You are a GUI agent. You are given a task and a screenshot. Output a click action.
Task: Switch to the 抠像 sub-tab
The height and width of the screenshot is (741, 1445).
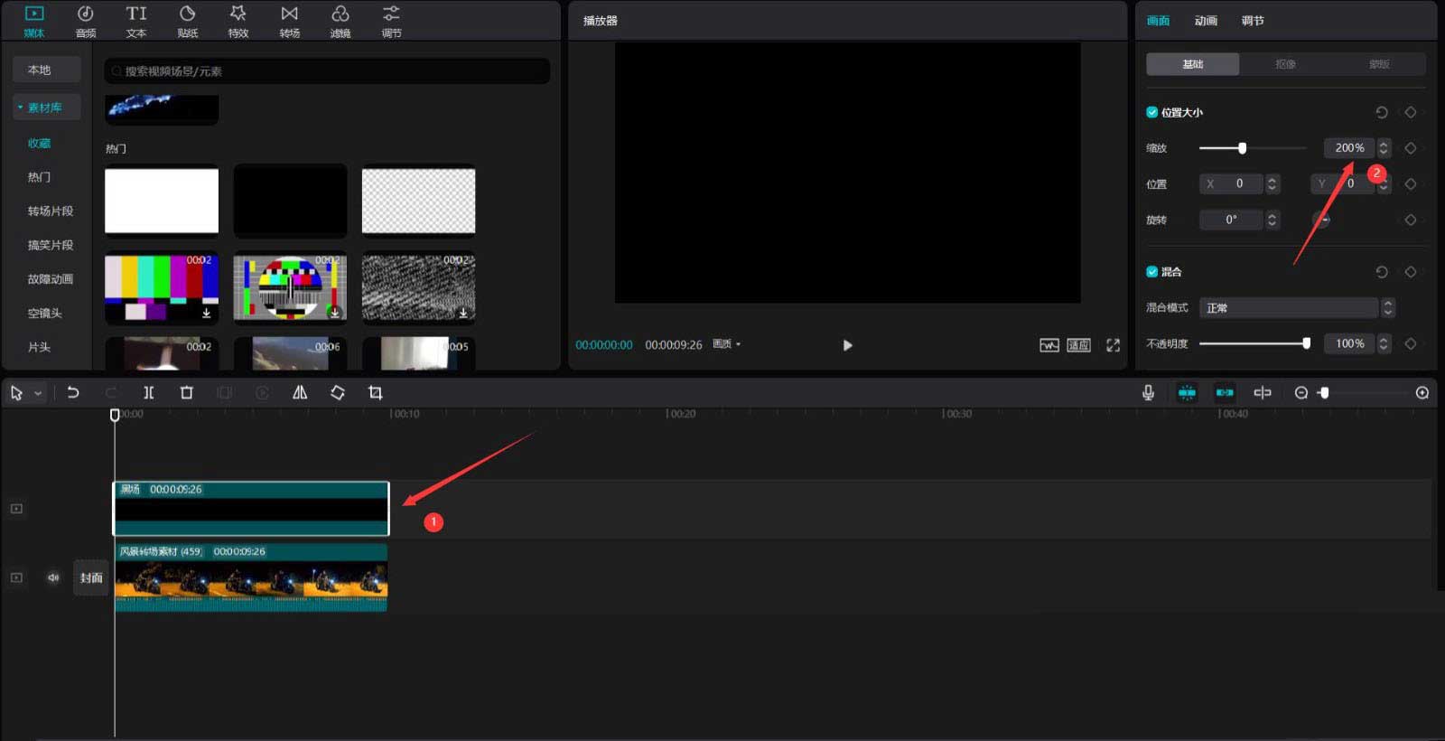pyautogui.click(x=1286, y=64)
